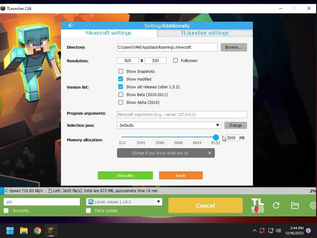
Task: Click the 8152 slider label
Action: (x=216, y=143)
